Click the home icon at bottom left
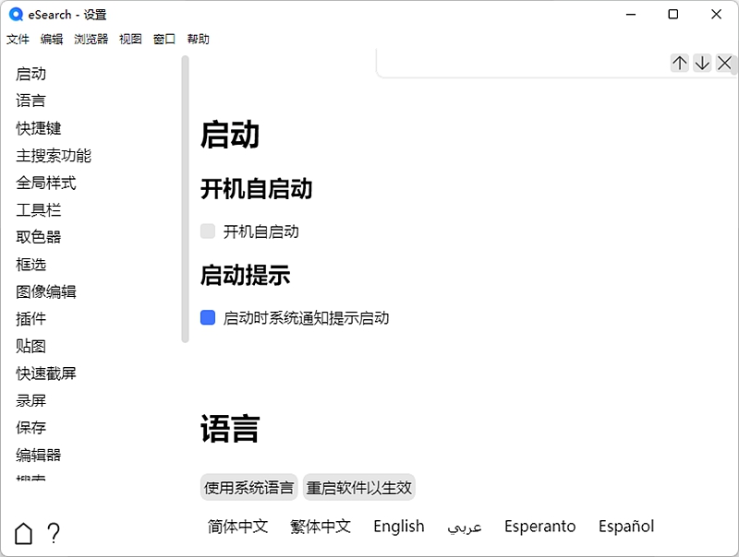 (23, 533)
